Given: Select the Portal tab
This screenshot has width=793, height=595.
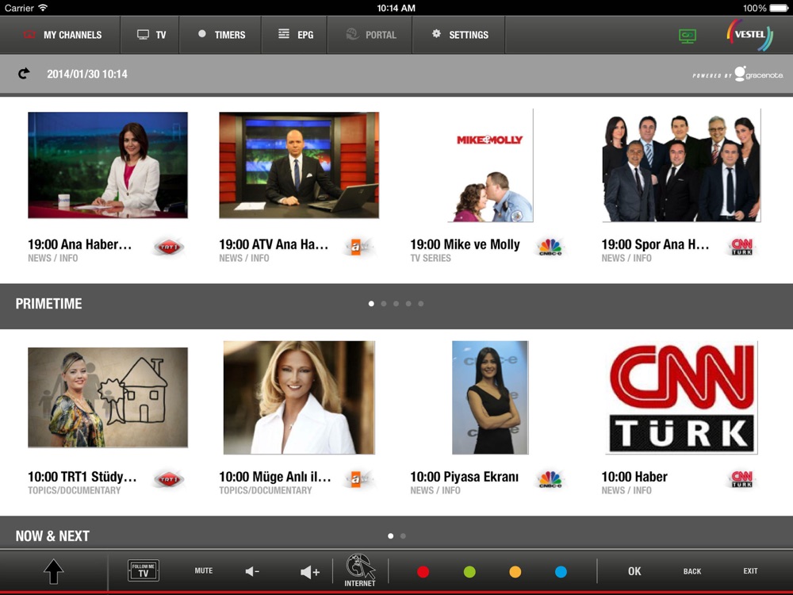Looking at the screenshot, I should point(370,35).
